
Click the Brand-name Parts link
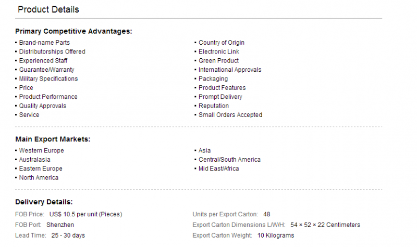[x=44, y=43]
